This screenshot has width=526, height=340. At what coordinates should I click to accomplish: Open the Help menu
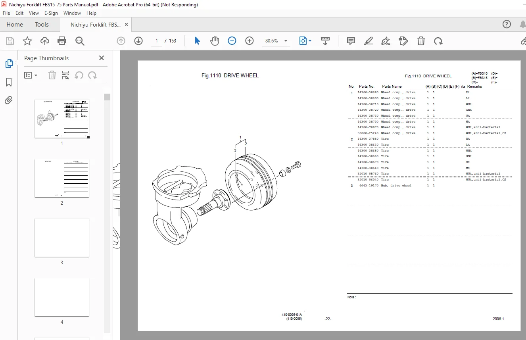[91, 13]
